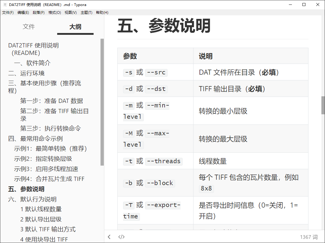Viewport: 325px width, 243px height.
Task: Select 示例2：指定转换层级 outline item
Action: click(x=43, y=159)
